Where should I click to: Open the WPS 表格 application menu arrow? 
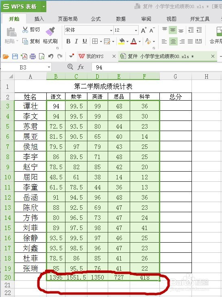coord(44,7)
